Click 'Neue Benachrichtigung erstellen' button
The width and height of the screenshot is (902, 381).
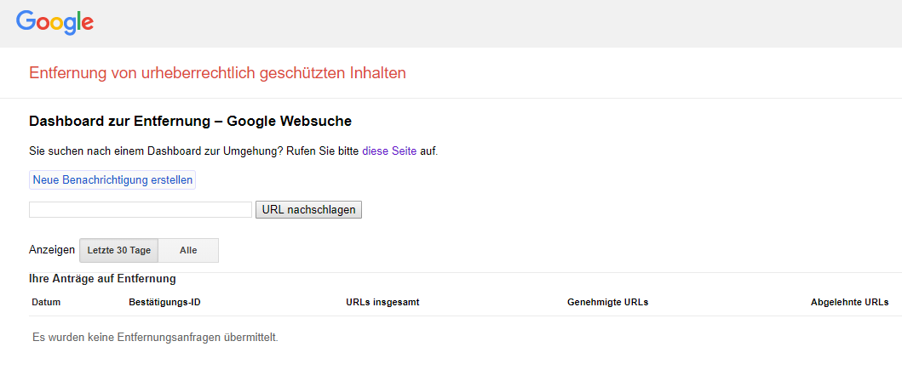[x=112, y=180]
